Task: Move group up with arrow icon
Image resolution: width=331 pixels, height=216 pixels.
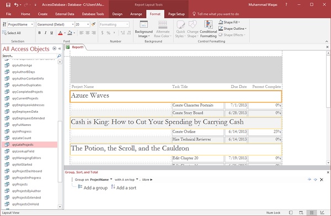Action: tap(309, 180)
